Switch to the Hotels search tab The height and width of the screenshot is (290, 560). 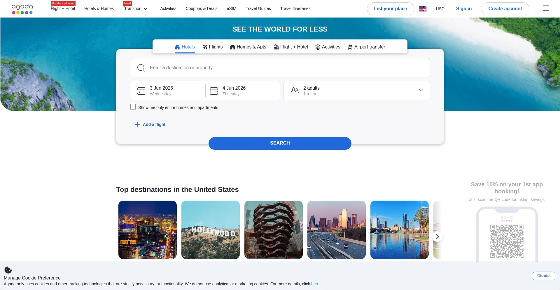(185, 47)
